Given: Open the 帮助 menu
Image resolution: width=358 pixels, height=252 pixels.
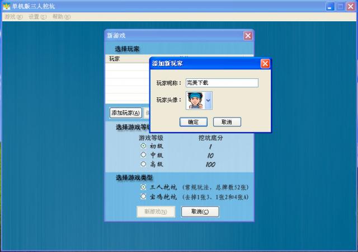Looking at the screenshot, I should (x=61, y=17).
